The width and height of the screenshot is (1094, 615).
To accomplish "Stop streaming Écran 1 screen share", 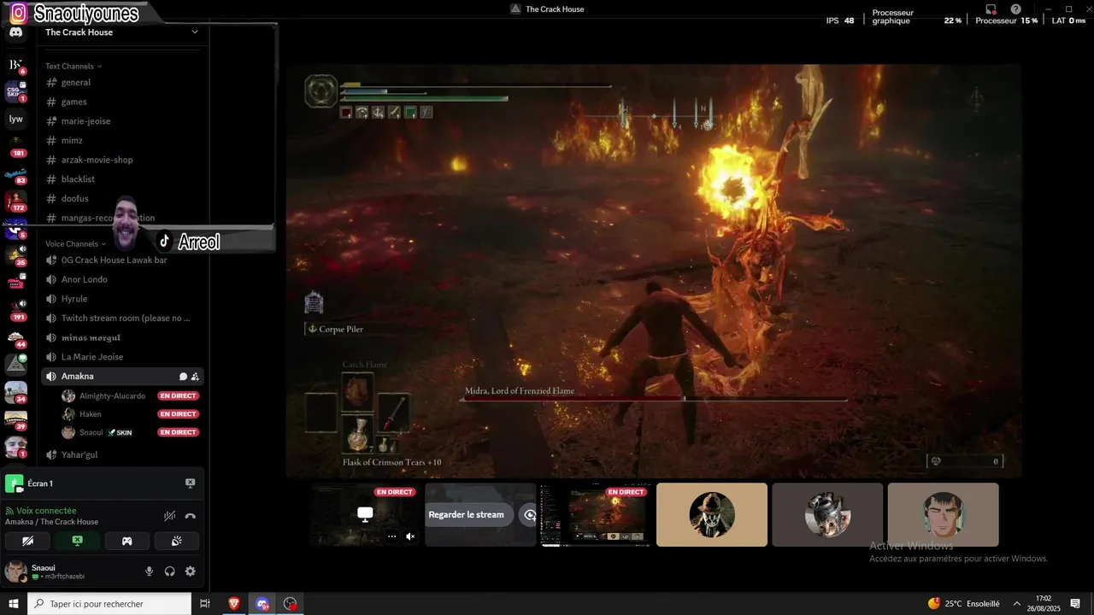I will (190, 483).
